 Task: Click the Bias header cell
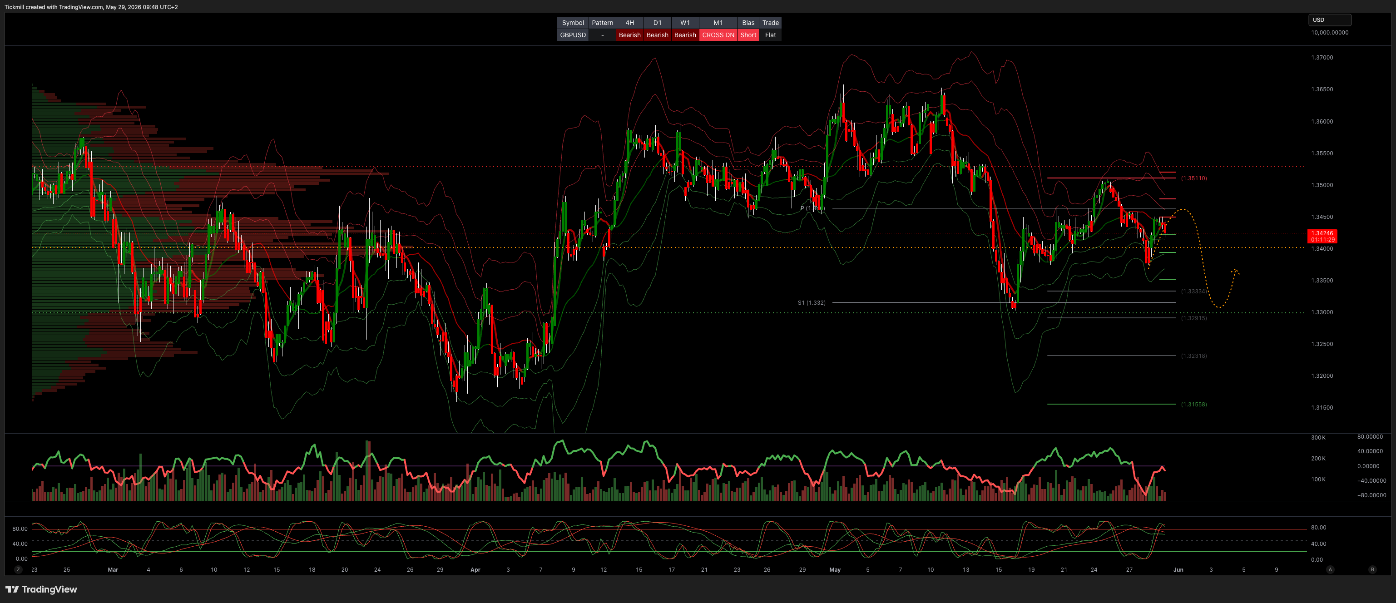(748, 23)
